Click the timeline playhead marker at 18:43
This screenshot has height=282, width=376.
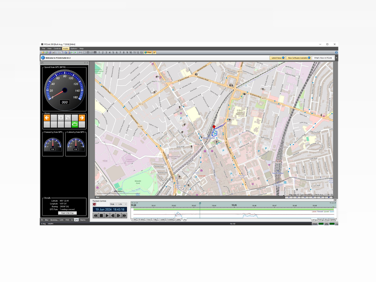tap(200, 204)
